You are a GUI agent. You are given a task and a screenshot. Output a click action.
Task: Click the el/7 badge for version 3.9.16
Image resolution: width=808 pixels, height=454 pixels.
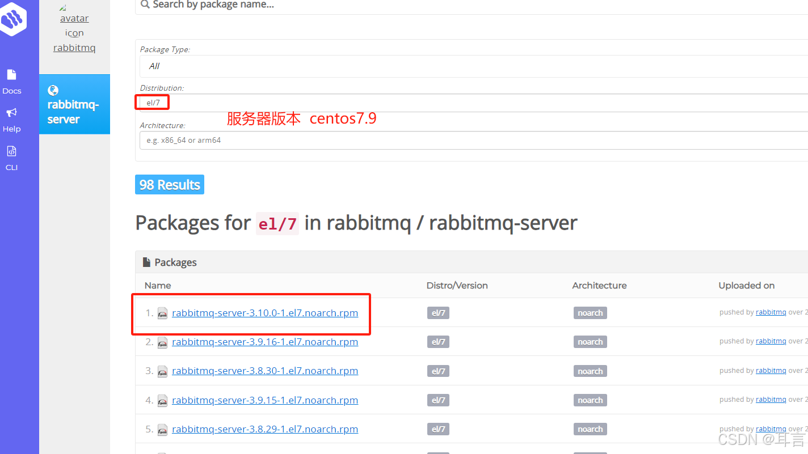(438, 341)
